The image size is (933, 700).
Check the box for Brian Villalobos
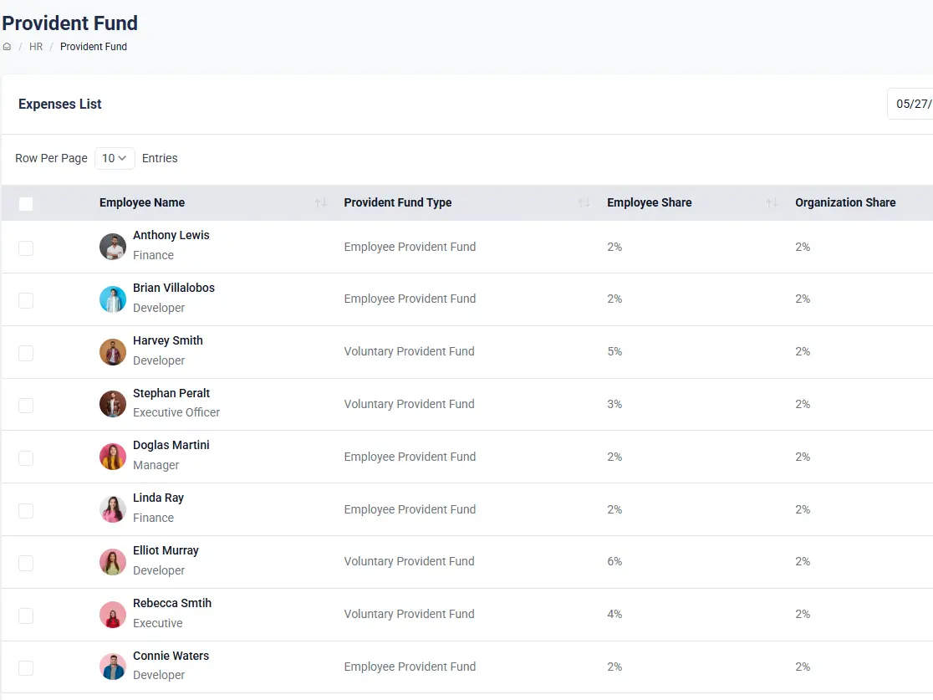(26, 300)
